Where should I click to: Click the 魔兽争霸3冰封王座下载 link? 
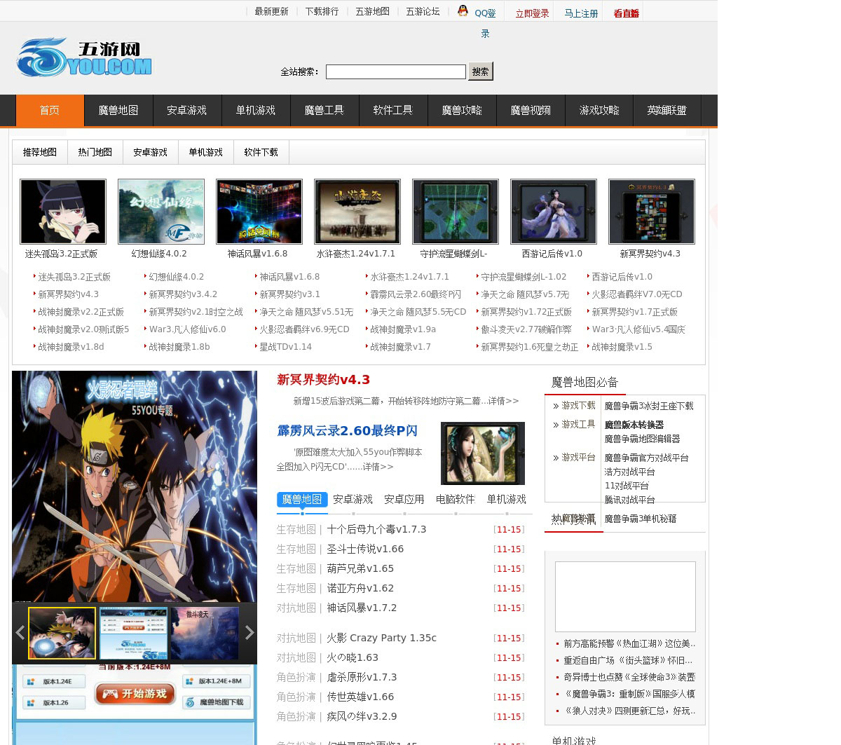(649, 406)
